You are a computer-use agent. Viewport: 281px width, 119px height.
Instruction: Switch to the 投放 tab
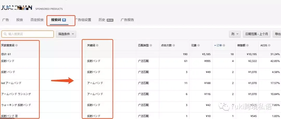(x=20, y=20)
